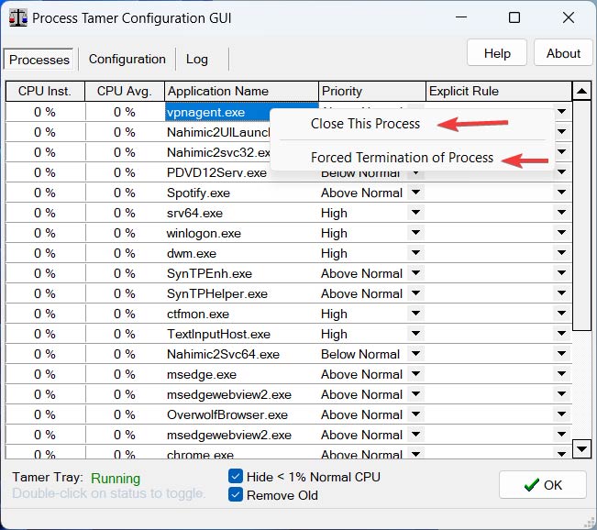Open explicit rule dropdown for winlogon.exe
597x530 pixels.
[561, 233]
